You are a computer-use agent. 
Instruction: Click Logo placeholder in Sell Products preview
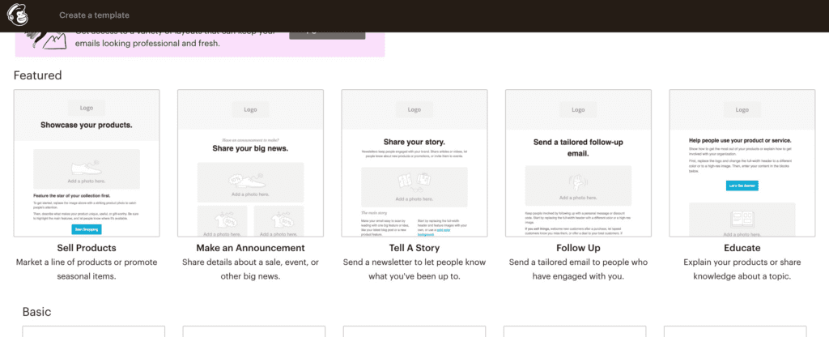click(87, 108)
